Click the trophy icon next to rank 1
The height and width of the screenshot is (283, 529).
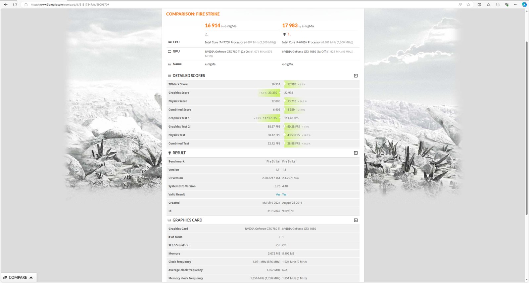284,34
